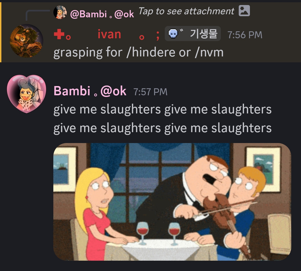Tap 'Tap to see attachment' reply text
The image size is (301, 271).
coord(186,11)
